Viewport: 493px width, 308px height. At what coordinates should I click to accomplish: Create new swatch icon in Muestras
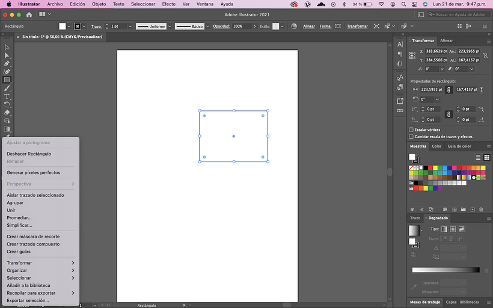(472, 210)
